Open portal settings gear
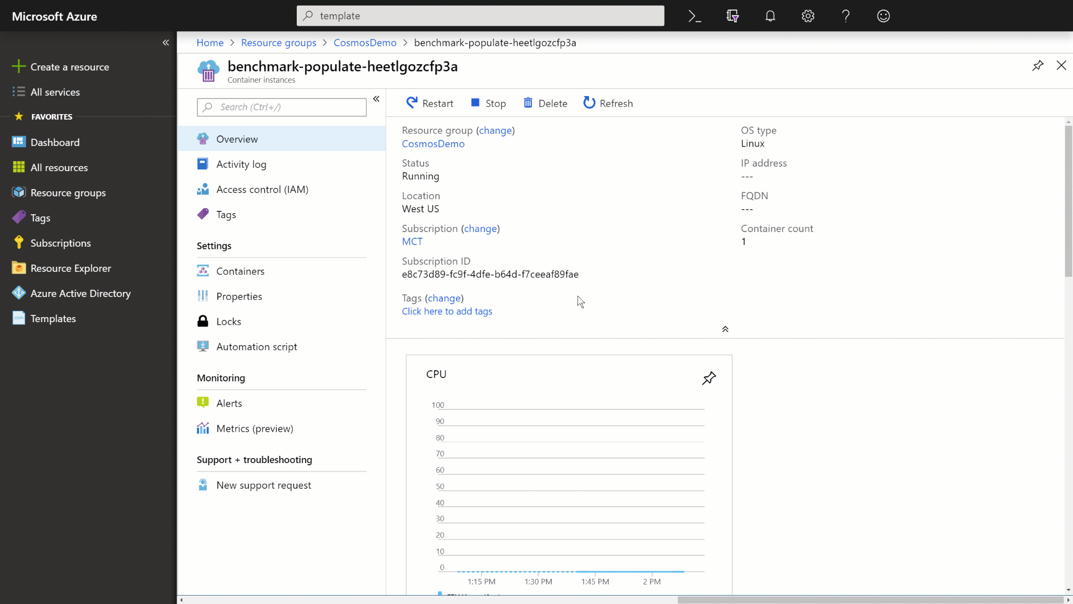The height and width of the screenshot is (604, 1073). pos(808,16)
